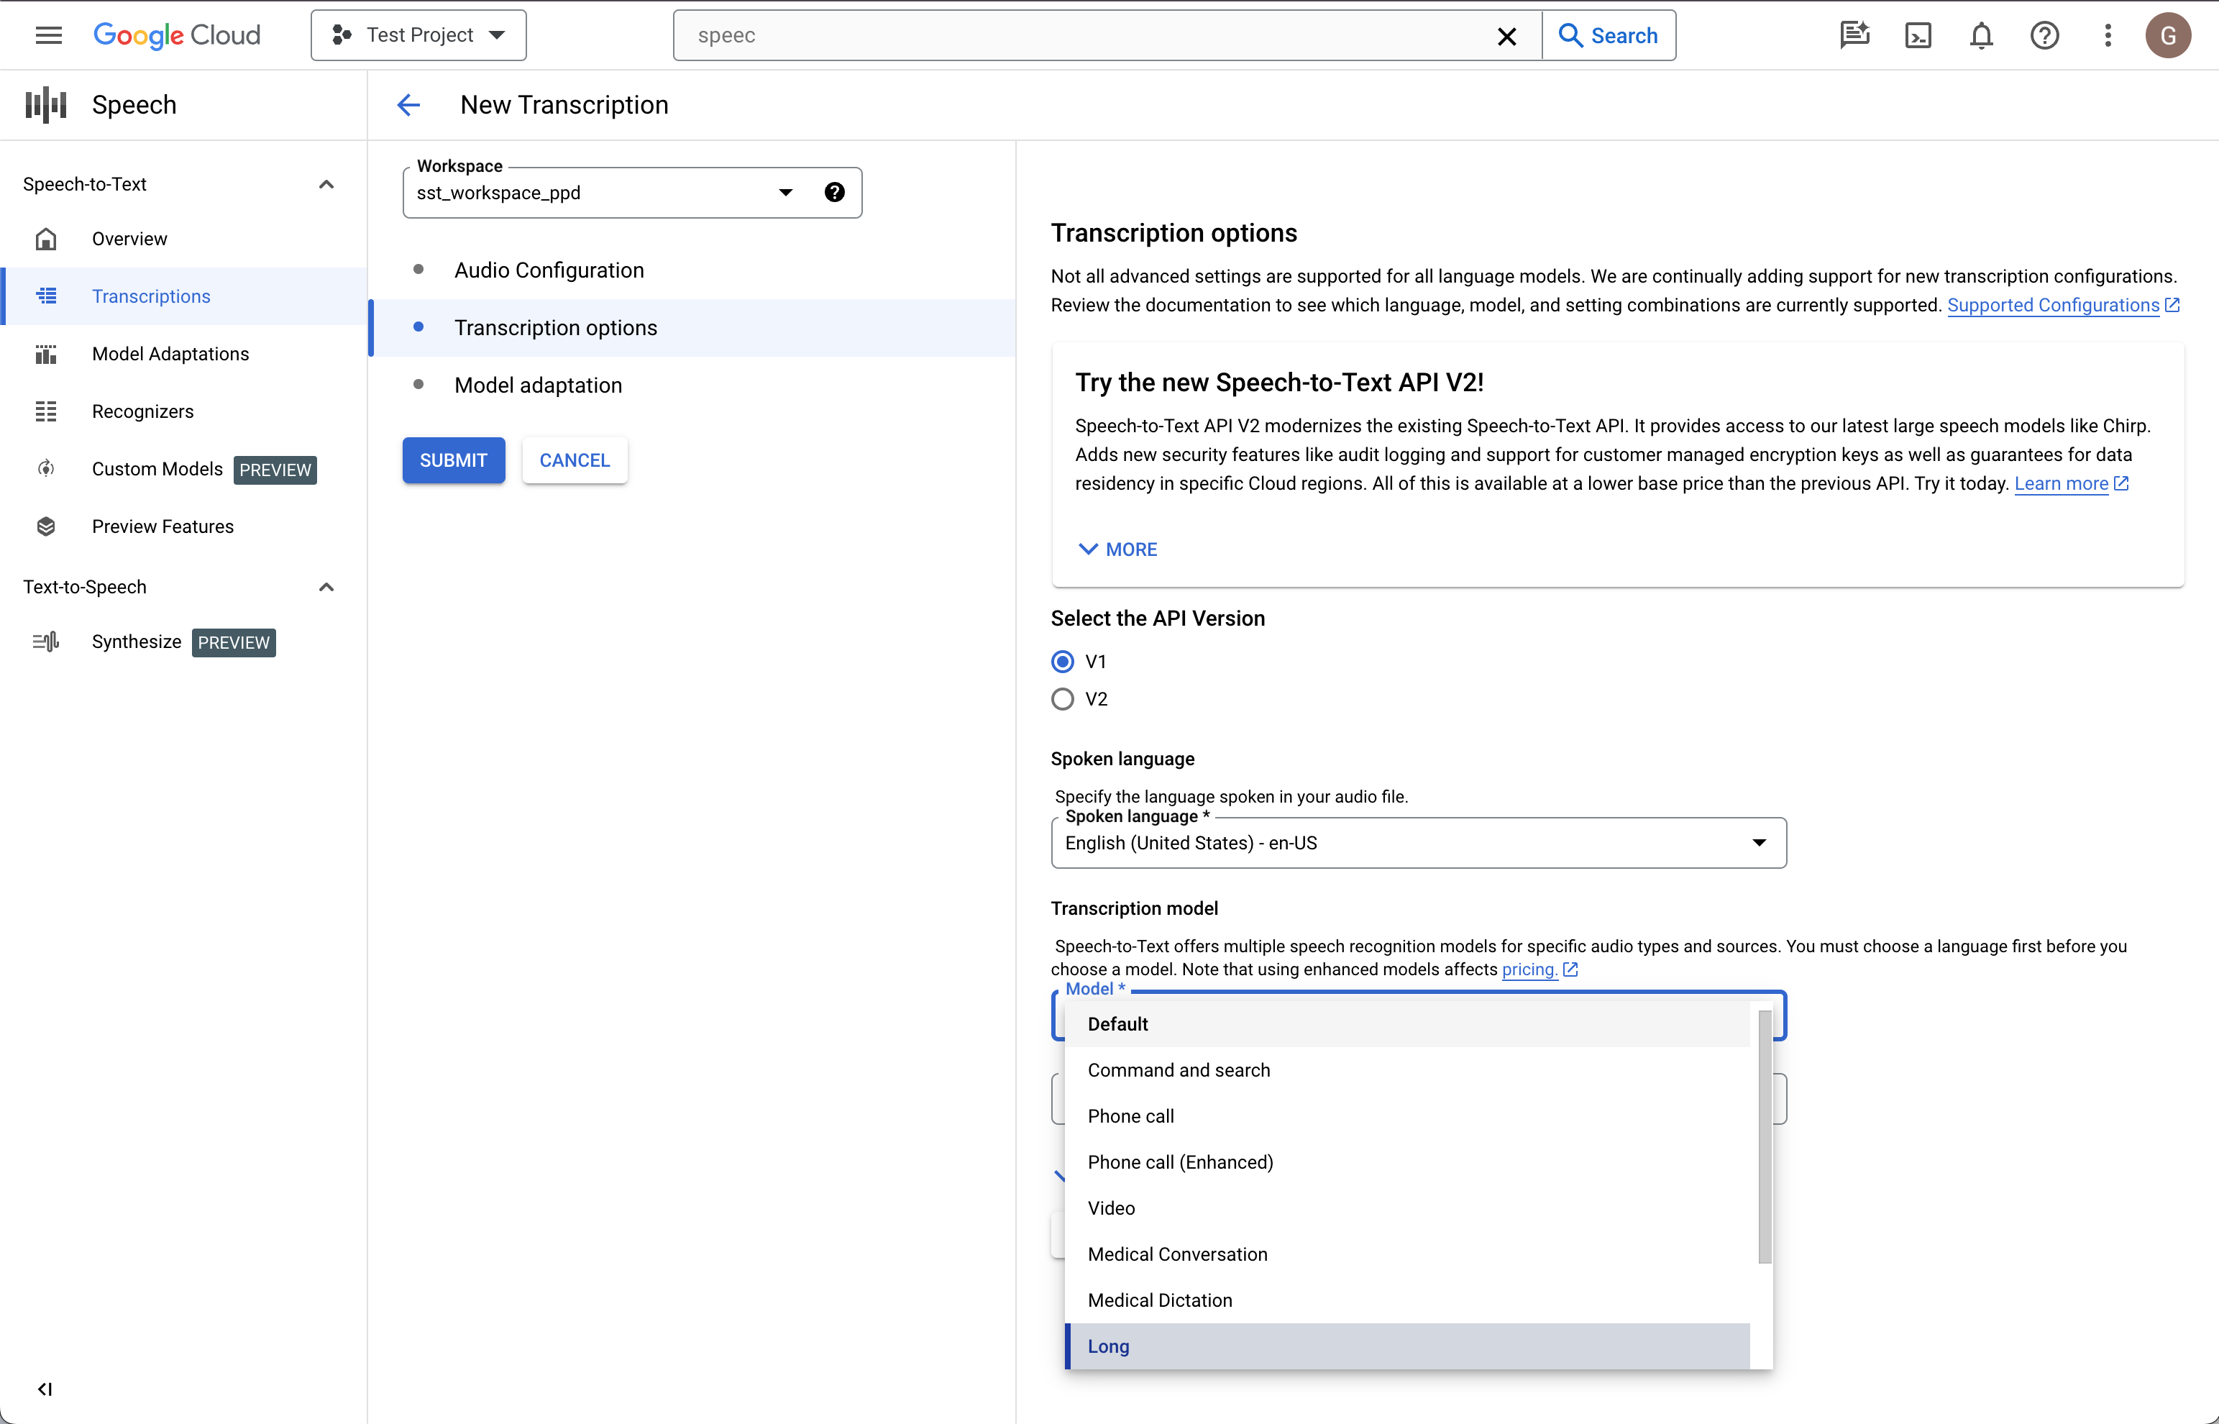
Task: Select the V1 API version radio button
Action: [1063, 660]
